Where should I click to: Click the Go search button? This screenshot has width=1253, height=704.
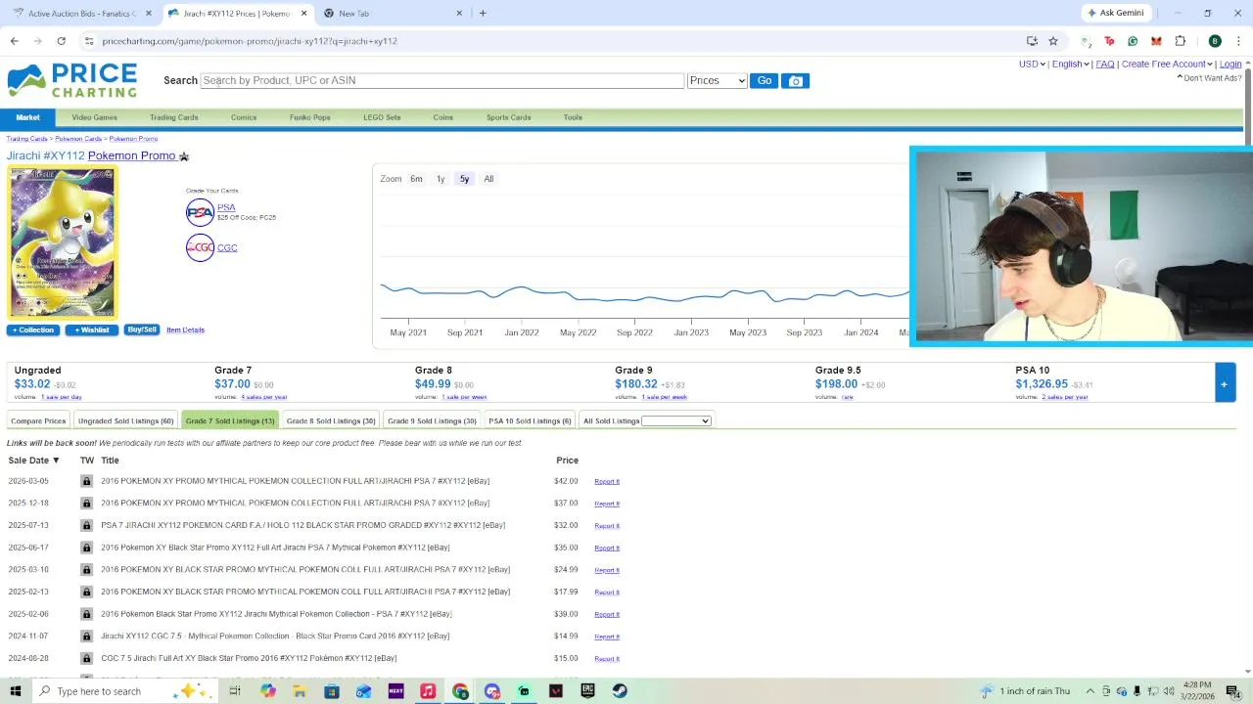tap(764, 80)
